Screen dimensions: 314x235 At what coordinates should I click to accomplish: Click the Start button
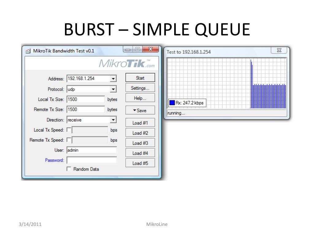point(140,78)
